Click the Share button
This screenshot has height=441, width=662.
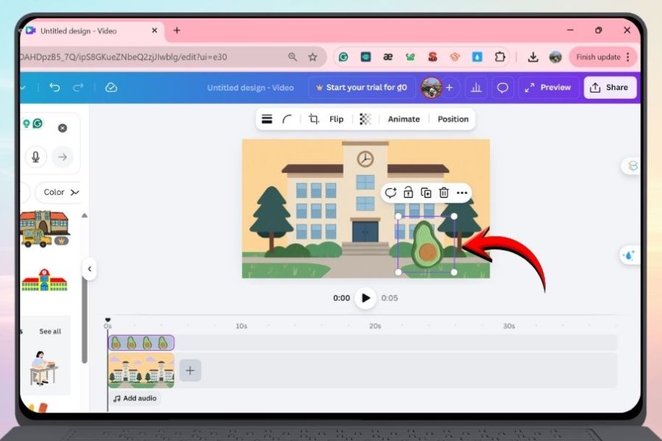610,87
